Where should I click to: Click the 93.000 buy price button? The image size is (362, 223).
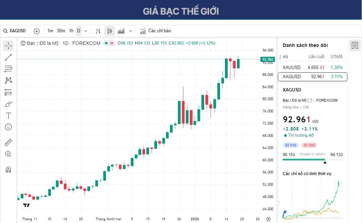(x=309, y=145)
